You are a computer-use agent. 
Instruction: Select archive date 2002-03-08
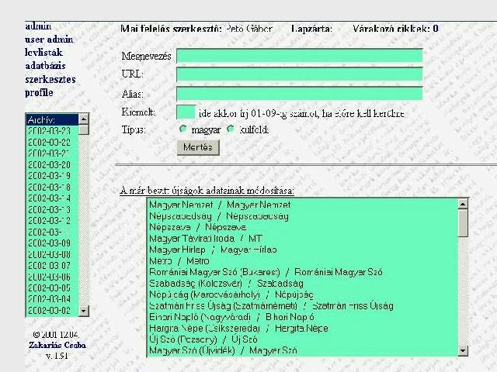(52, 255)
